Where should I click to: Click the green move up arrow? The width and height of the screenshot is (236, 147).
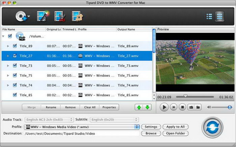point(139,107)
